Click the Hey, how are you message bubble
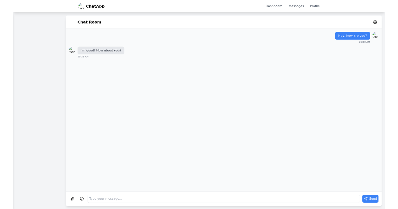 coord(353,35)
